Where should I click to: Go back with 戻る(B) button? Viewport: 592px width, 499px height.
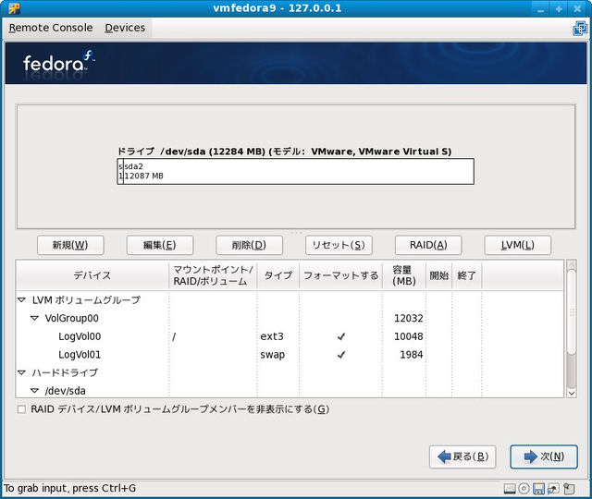pos(462,456)
